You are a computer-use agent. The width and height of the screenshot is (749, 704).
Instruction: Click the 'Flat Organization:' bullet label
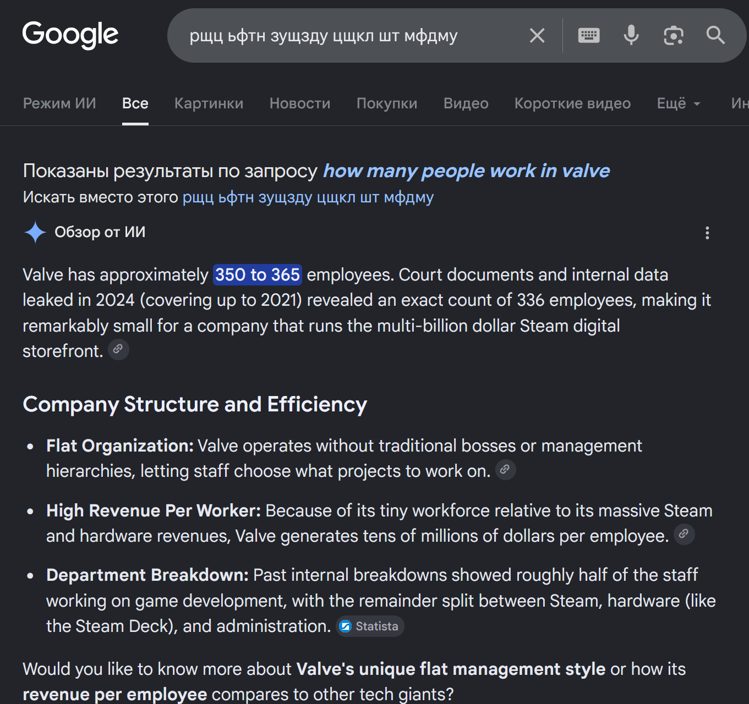pyautogui.click(x=120, y=446)
